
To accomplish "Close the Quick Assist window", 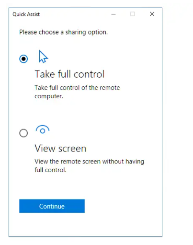I will pyautogui.click(x=152, y=14).
